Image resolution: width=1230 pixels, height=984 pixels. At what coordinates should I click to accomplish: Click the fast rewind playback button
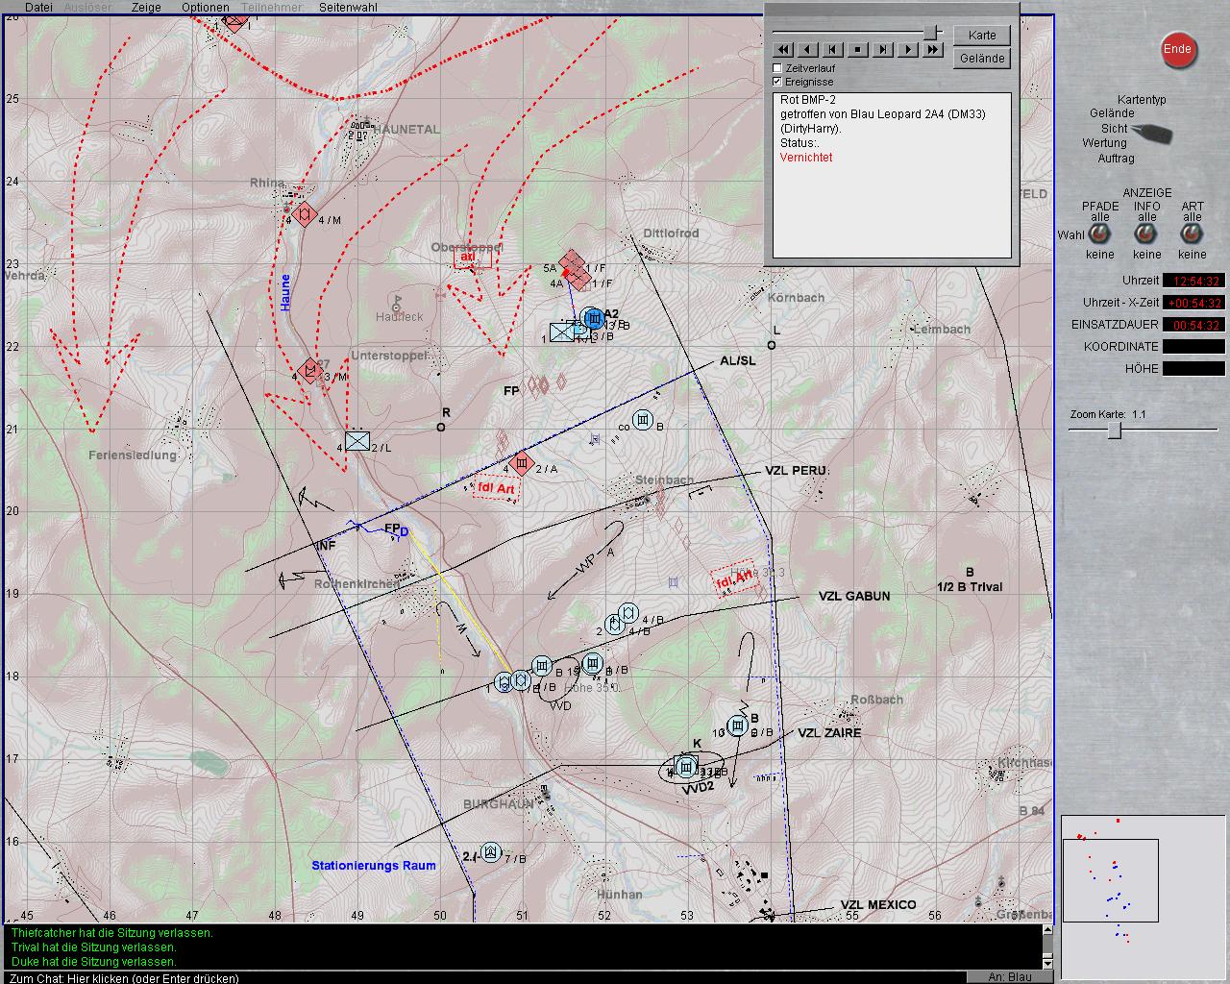(x=783, y=50)
